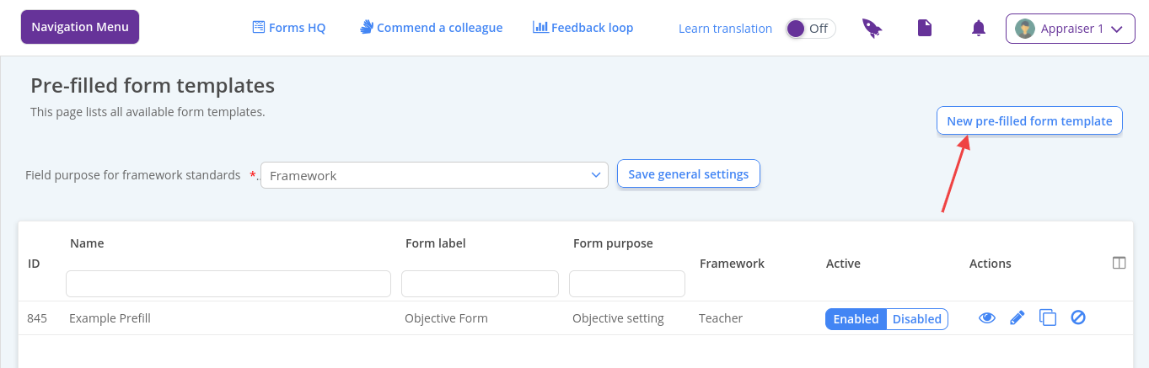The width and height of the screenshot is (1149, 368).
Task: Open Commend a colleague
Action: click(x=431, y=28)
